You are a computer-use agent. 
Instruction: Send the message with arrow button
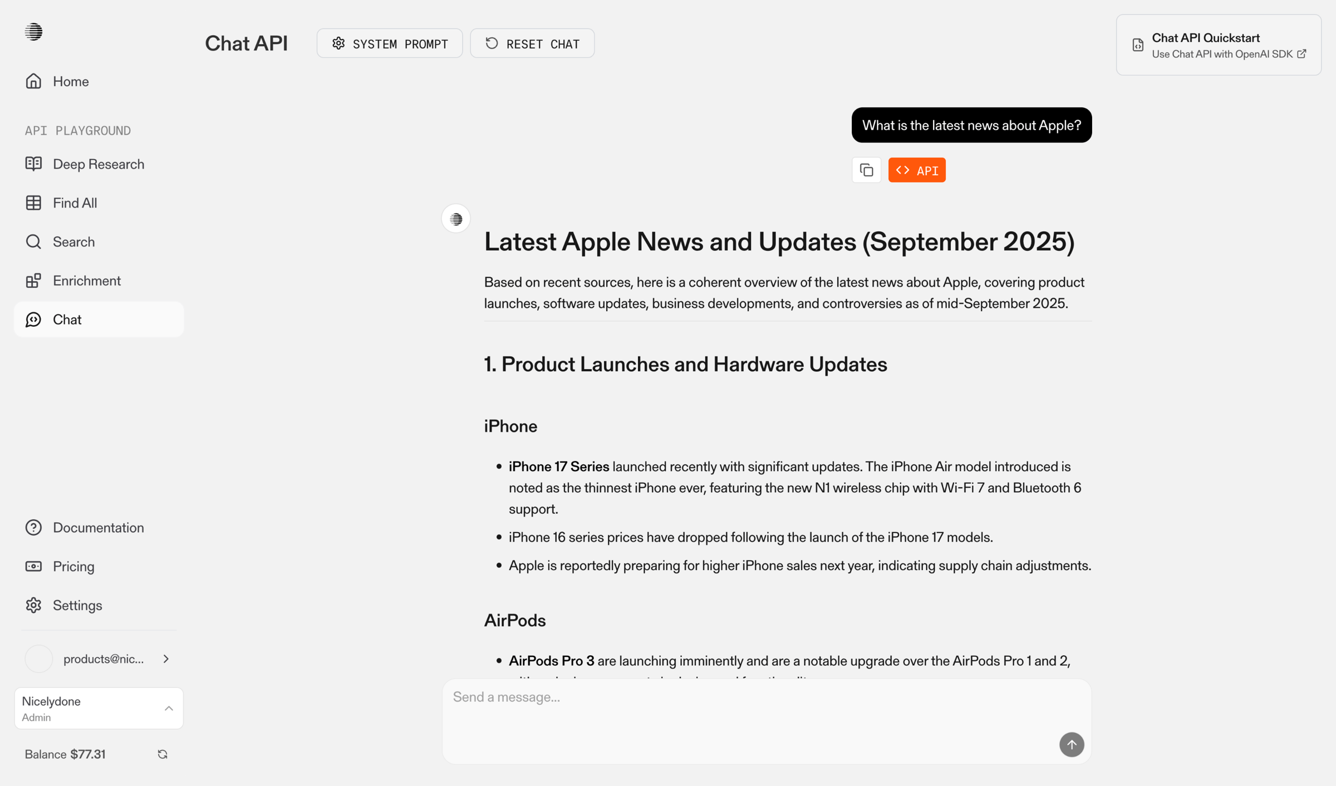tap(1072, 744)
